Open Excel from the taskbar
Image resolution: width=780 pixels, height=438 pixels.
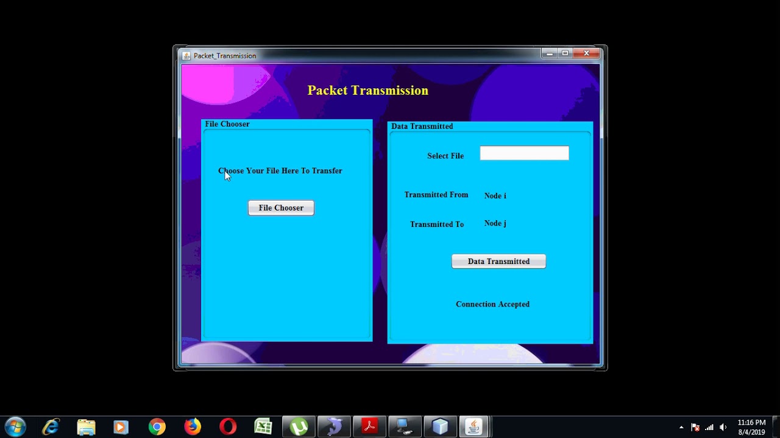[263, 427]
